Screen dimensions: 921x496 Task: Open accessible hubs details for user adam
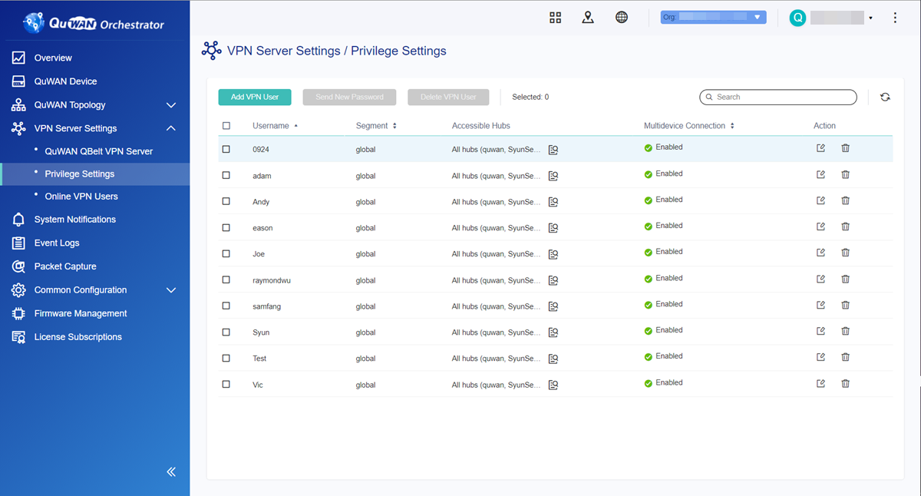(x=553, y=175)
